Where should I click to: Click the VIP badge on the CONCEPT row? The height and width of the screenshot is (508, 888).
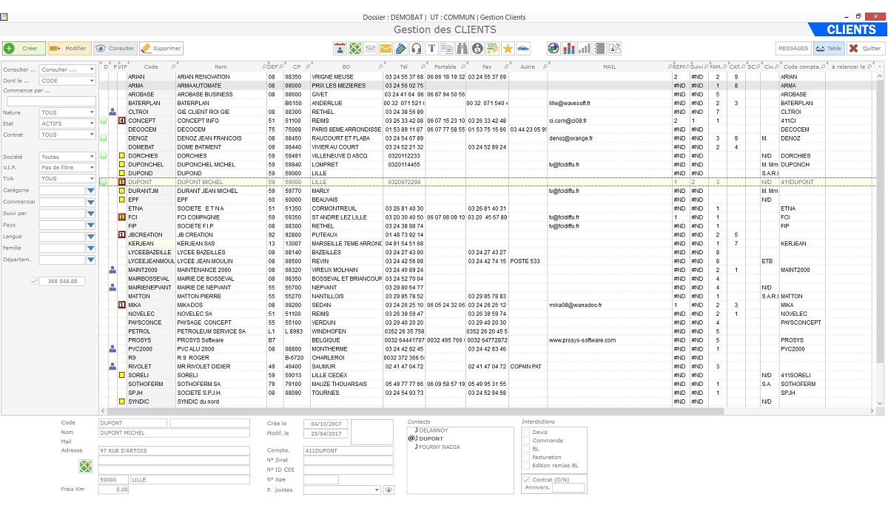[x=122, y=121]
